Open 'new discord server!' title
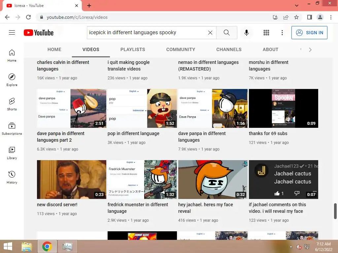The image size is (338, 253). [x=57, y=205]
